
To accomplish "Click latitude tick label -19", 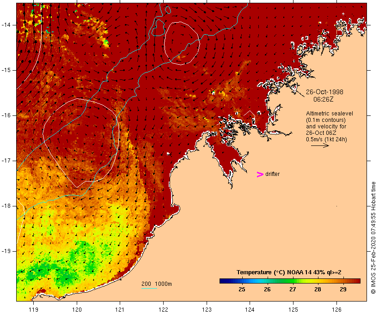I will [6, 251].
